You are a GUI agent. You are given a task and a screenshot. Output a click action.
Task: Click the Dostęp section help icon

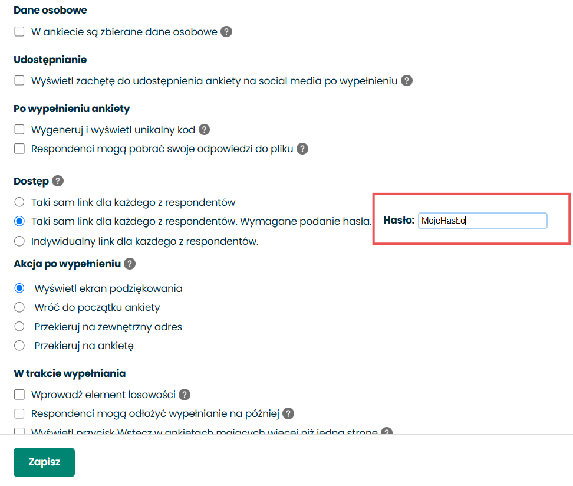58,180
